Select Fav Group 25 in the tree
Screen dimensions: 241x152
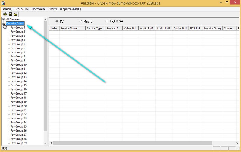18,127
